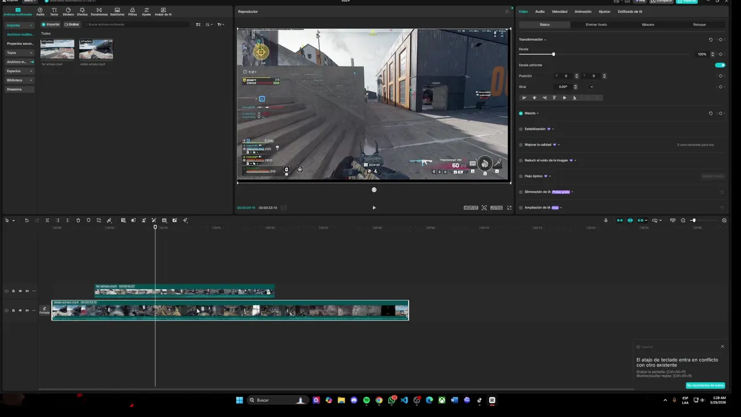Screen dimensions: 741x417
Task: Add keyframe for Posición
Action: point(721,76)
